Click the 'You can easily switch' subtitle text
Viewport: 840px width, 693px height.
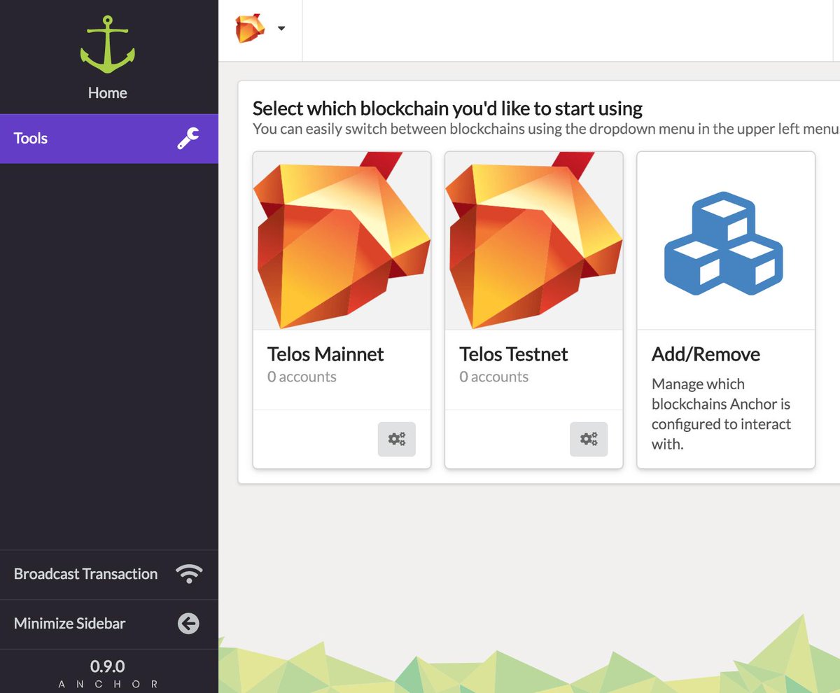pos(545,129)
